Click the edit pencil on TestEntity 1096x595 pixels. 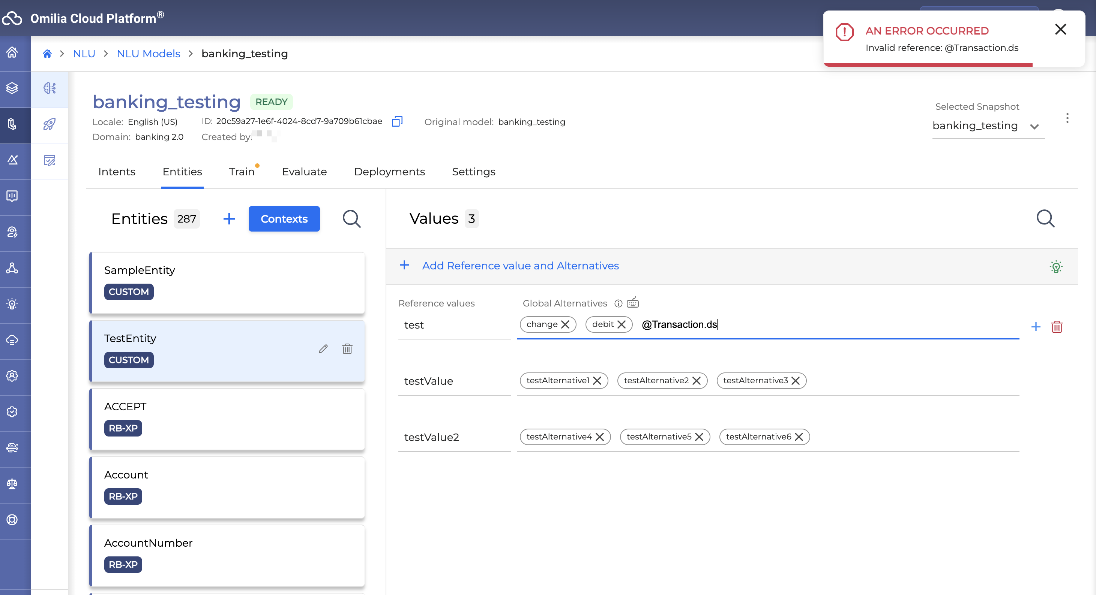(323, 349)
